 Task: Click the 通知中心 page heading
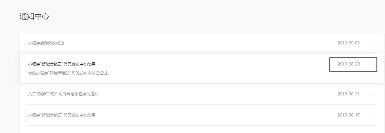pyautogui.click(x=34, y=17)
